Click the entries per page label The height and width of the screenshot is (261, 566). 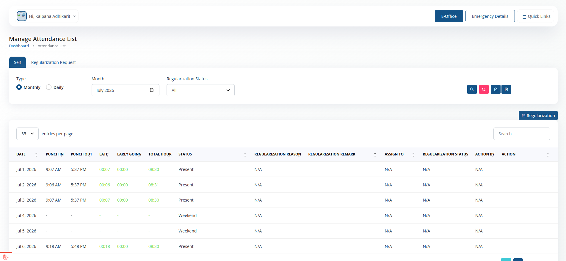click(x=57, y=134)
